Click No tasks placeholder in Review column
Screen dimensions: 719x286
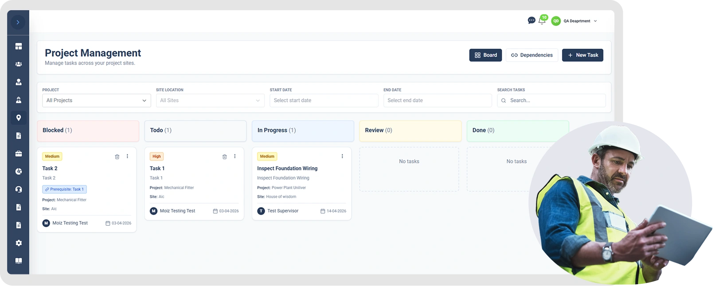[x=409, y=162]
